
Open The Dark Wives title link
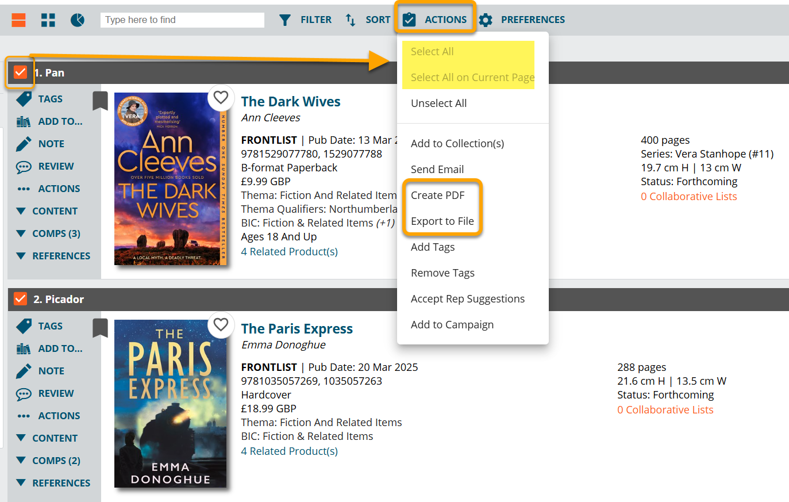[291, 102]
